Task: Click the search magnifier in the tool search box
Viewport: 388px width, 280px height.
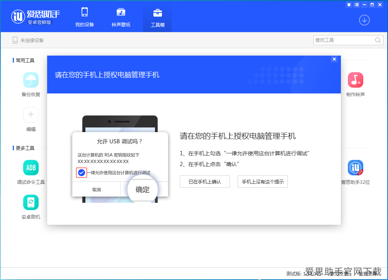Action: point(377,40)
